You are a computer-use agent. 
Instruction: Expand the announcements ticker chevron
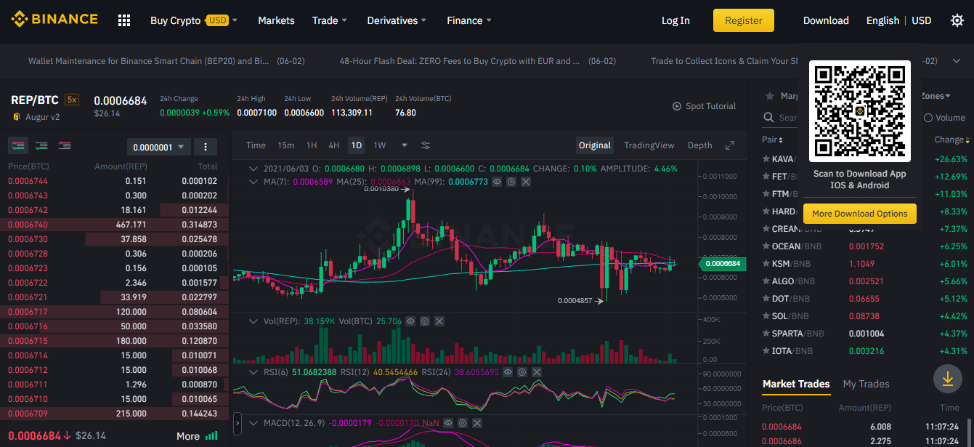pos(956,61)
